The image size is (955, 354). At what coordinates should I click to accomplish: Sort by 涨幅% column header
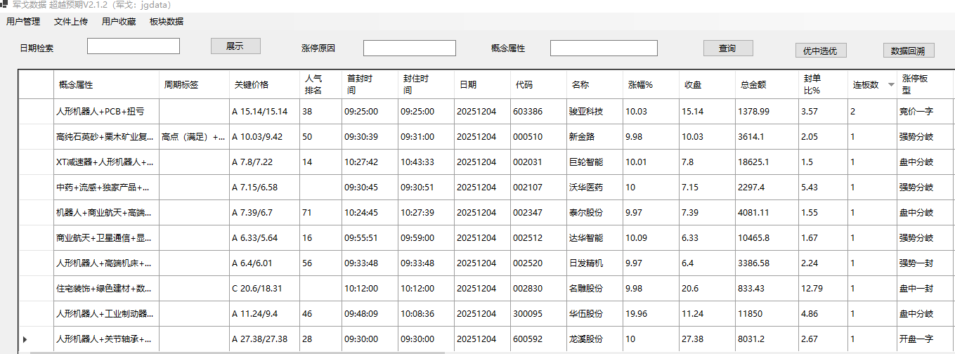point(651,84)
